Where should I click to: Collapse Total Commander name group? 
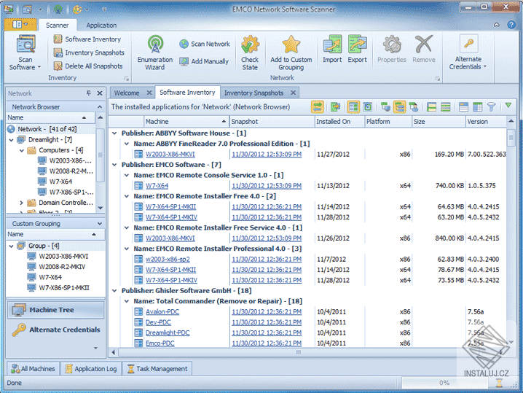[x=127, y=301]
